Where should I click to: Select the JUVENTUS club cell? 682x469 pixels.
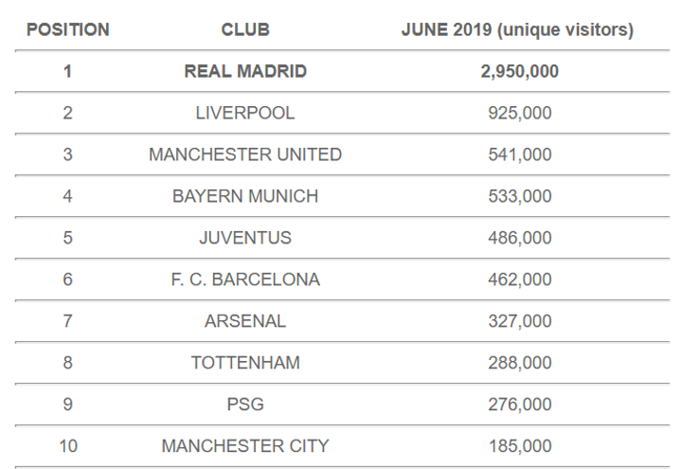pyautogui.click(x=245, y=238)
